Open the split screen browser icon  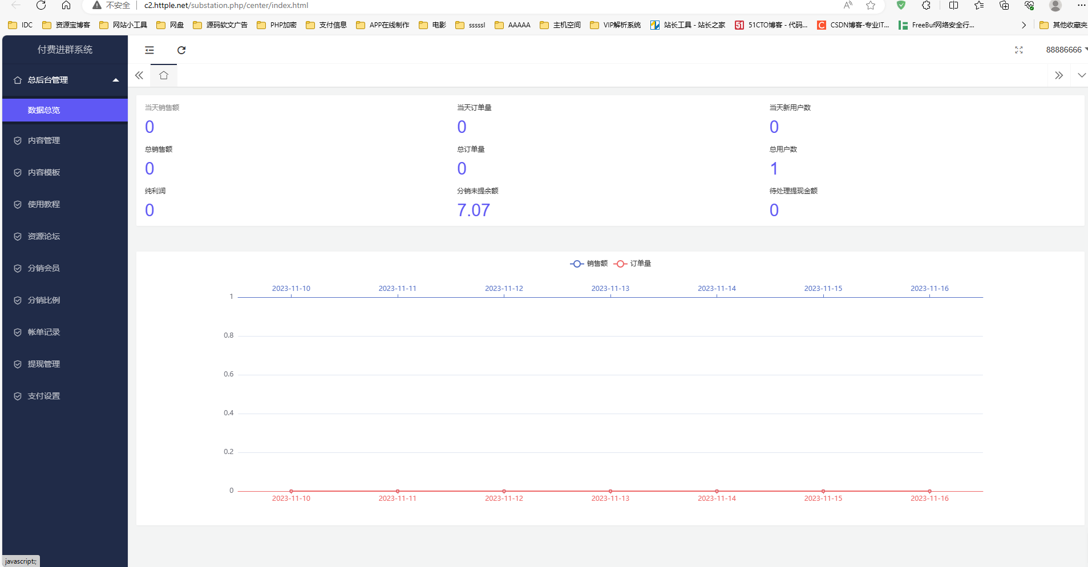tap(953, 5)
